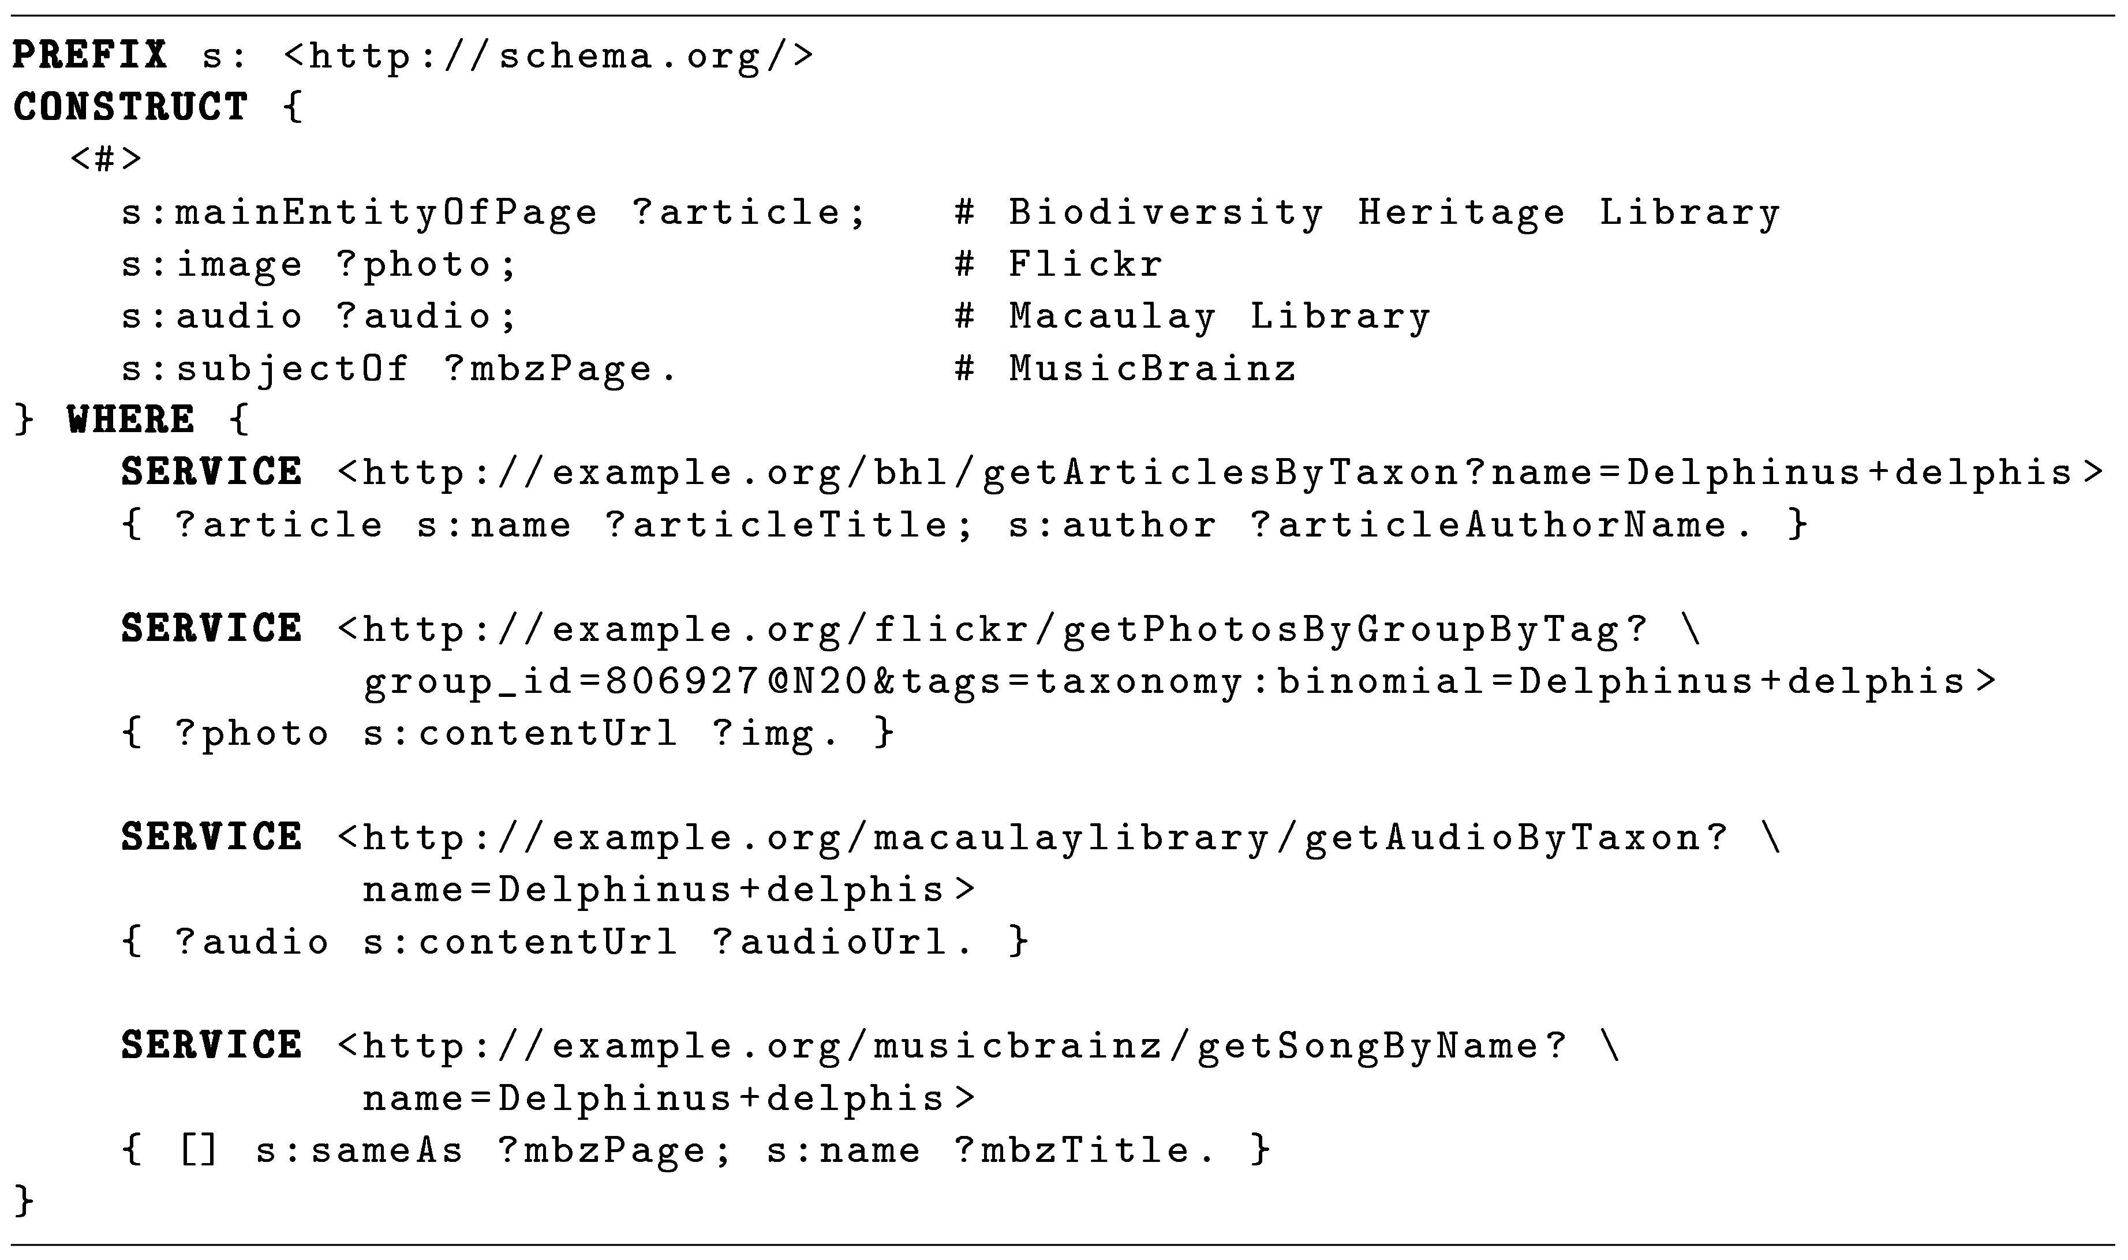Screen dimensions: 2128x1260
Task: Click the Biodiversity Heritage Library comment
Action: coord(1393,212)
